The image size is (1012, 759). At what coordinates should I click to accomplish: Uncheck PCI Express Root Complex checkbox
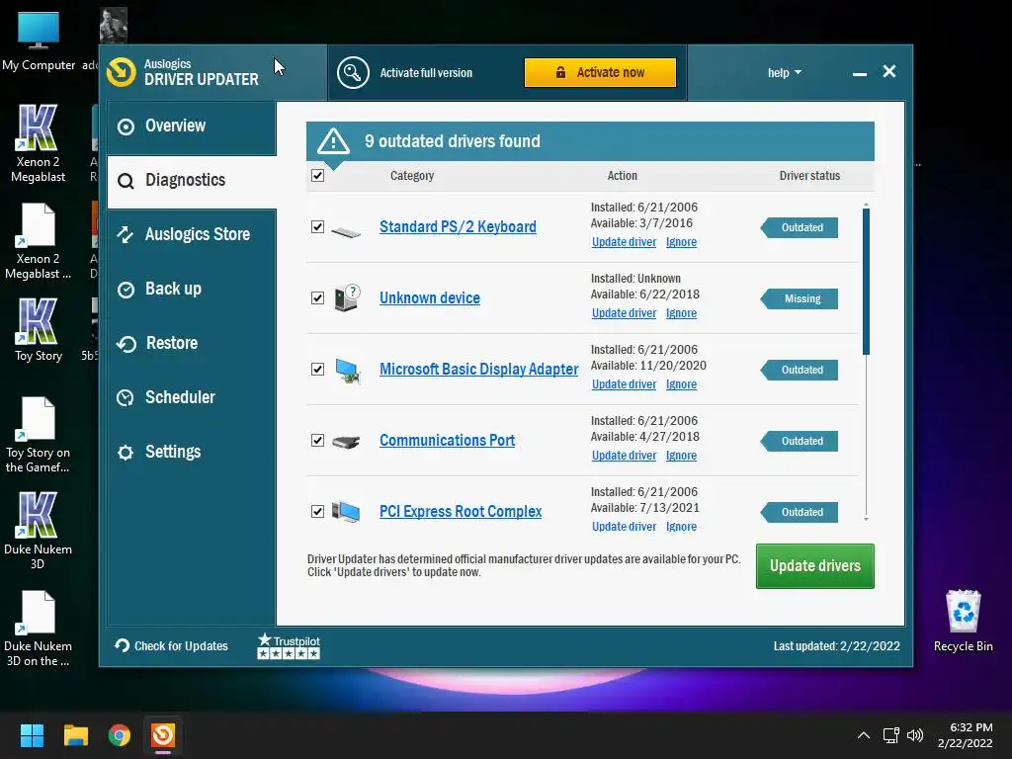[317, 511]
